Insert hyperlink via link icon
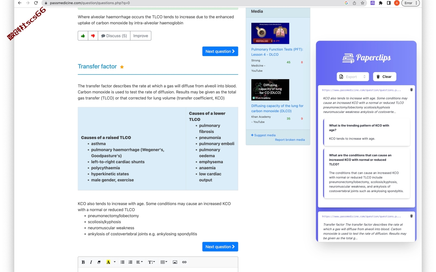Viewport: 436px width, 272px height. pos(184,262)
